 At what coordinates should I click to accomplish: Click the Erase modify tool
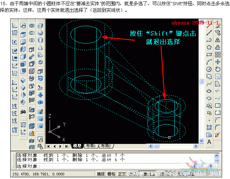[x=218, y=26]
